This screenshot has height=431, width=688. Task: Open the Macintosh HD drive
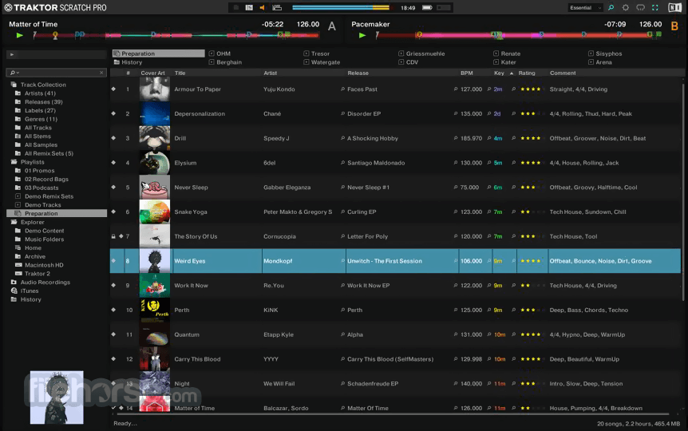pyautogui.click(x=39, y=265)
